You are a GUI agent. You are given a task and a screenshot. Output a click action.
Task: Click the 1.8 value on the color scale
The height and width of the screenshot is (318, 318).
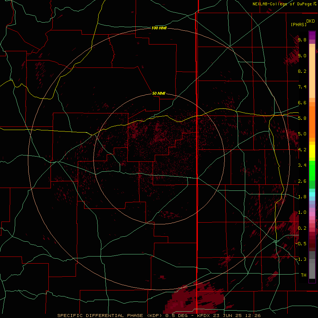tap(302, 197)
